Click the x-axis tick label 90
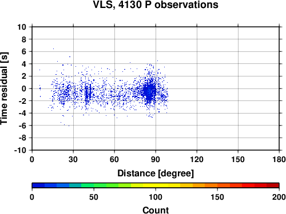The image size is (286, 214). click(x=156, y=159)
